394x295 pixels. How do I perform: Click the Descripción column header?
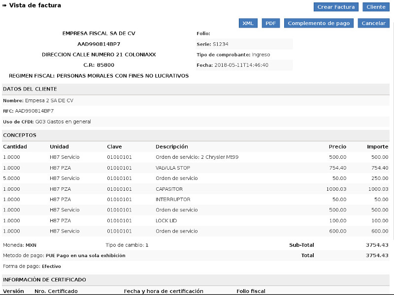click(171, 147)
